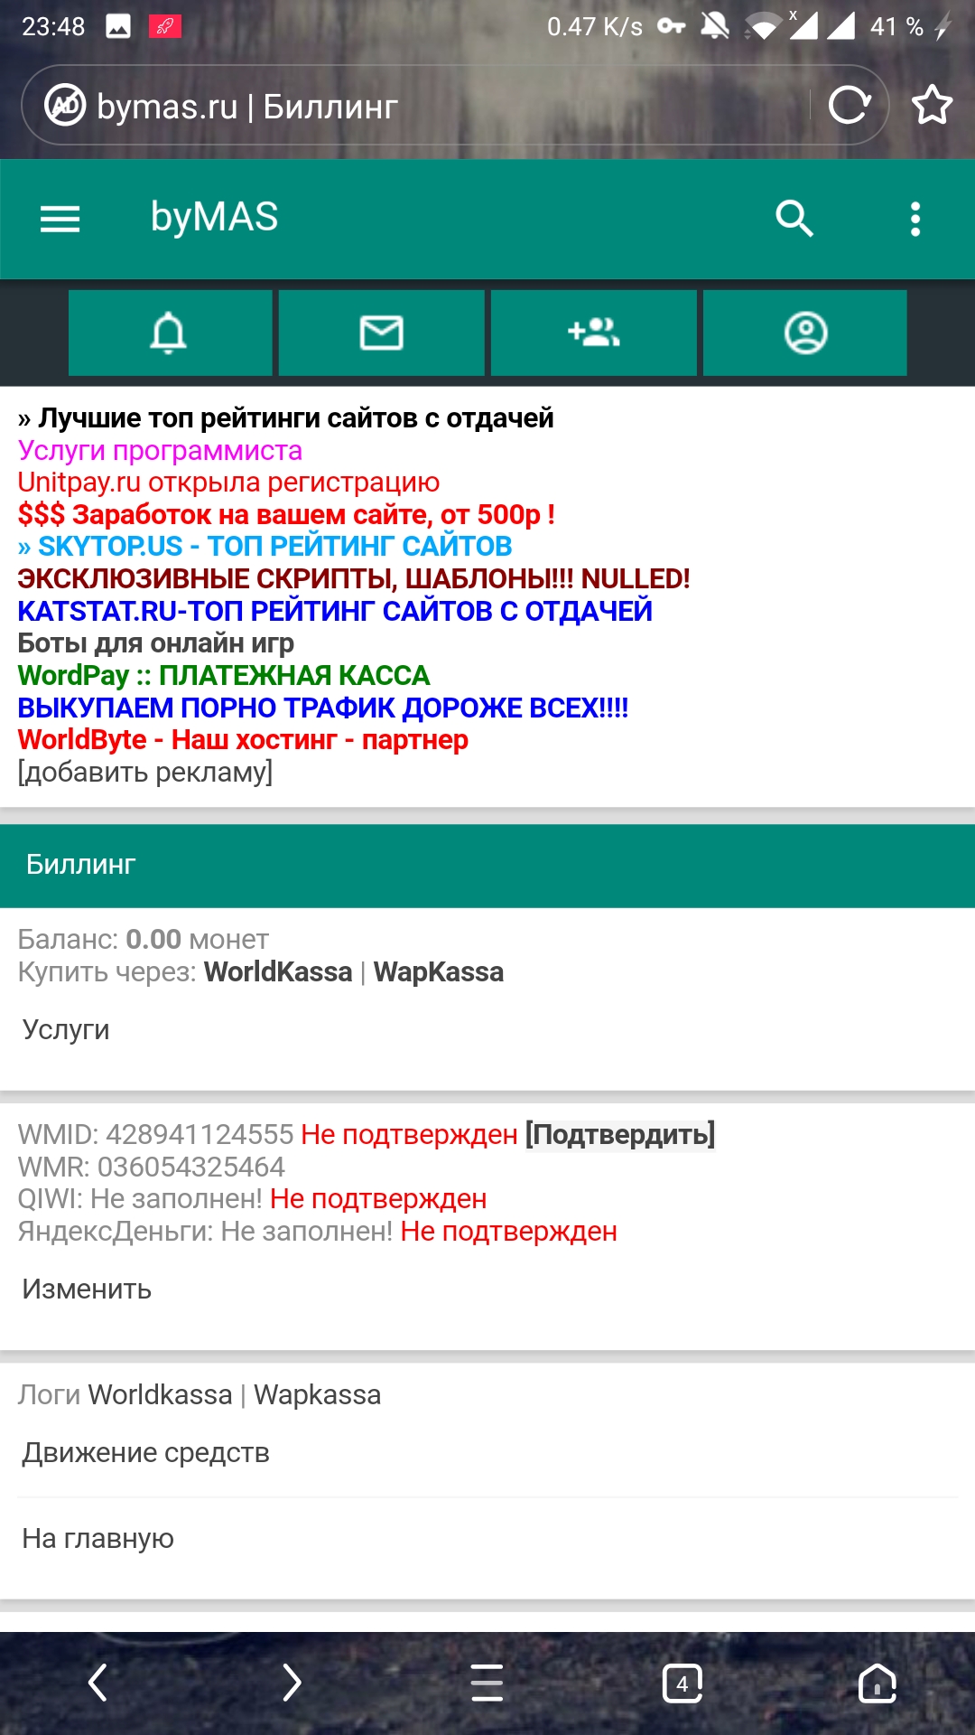Viewport: 975px width, 1735px height.
Task: Open notifications bell tab
Action: (170, 333)
